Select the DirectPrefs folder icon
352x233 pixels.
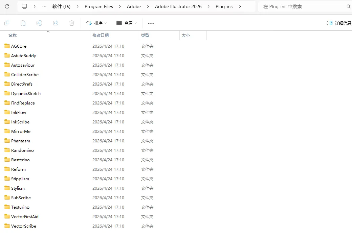[x=7, y=84]
